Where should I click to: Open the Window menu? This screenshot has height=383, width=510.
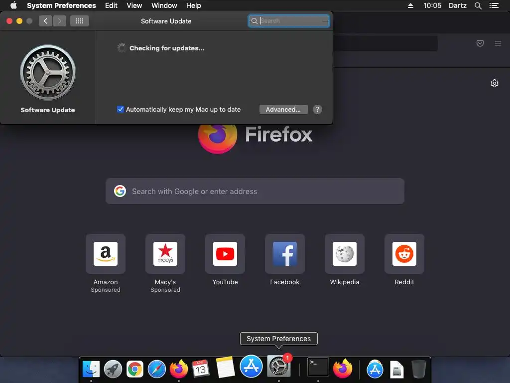tap(164, 5)
